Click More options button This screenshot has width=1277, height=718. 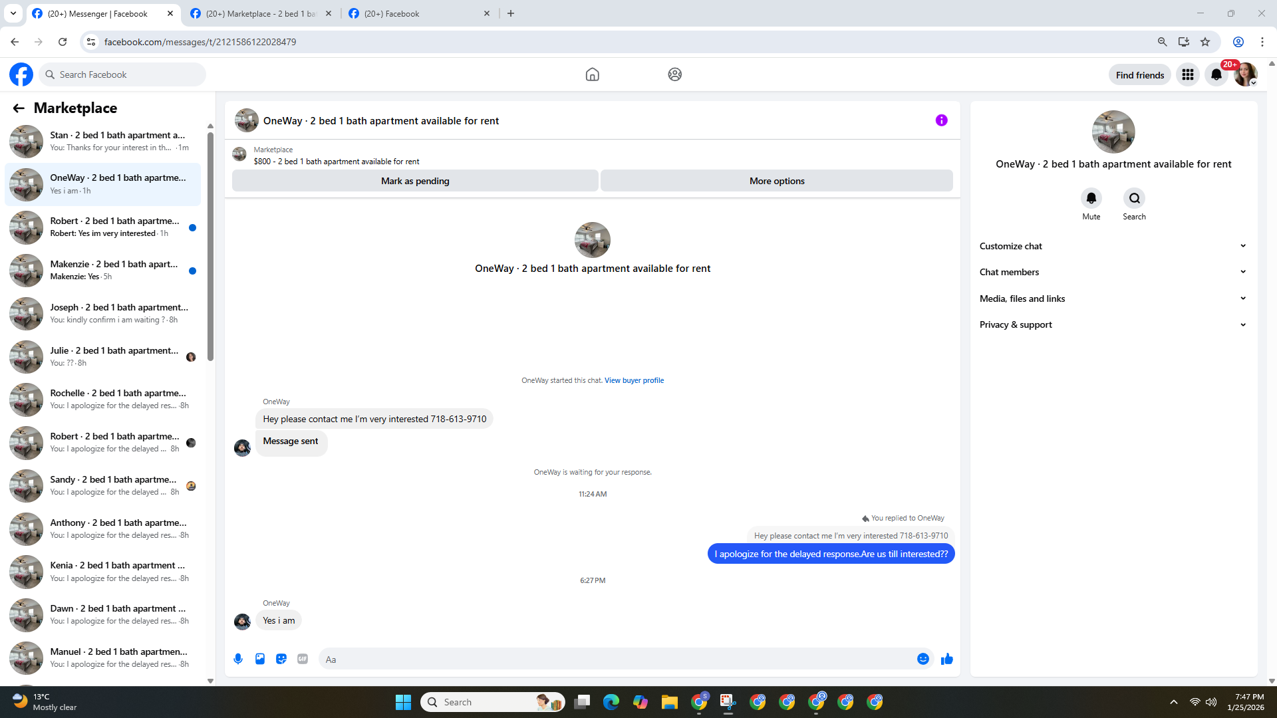coord(777,181)
